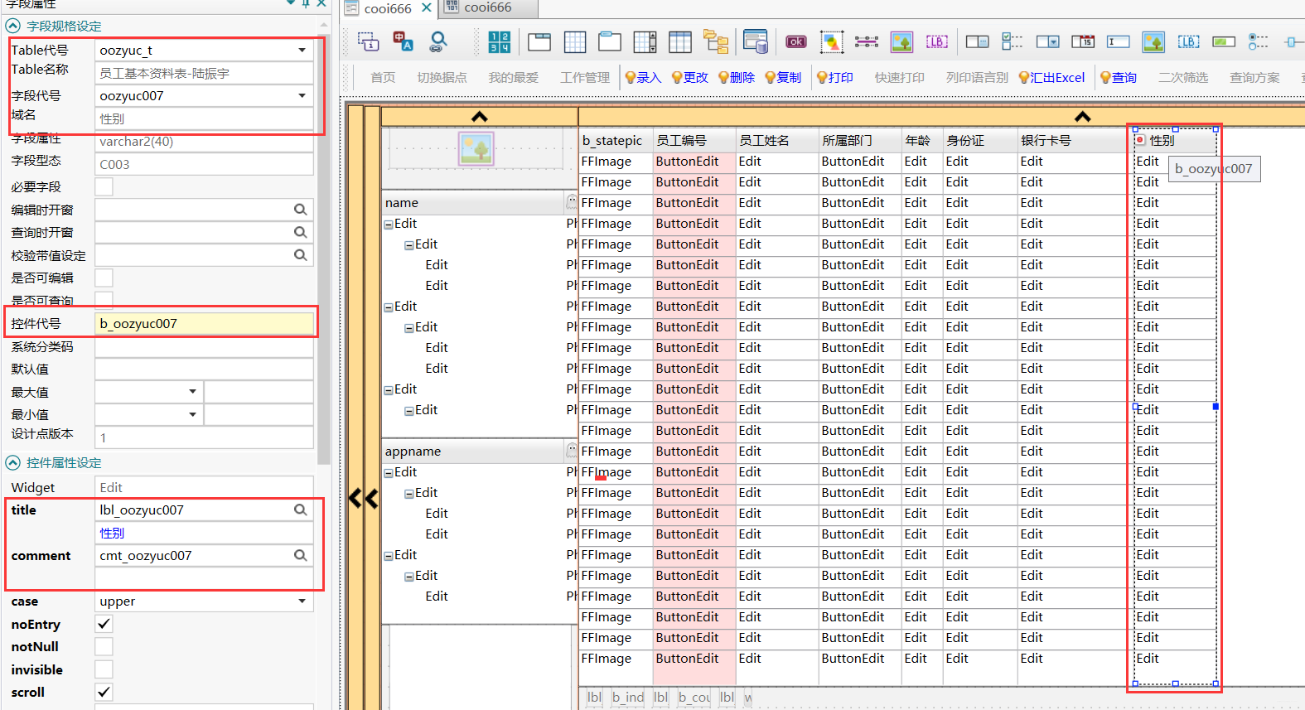This screenshot has height=710, width=1305.
Task: Open the 工作管理 menu item
Action: coord(585,77)
